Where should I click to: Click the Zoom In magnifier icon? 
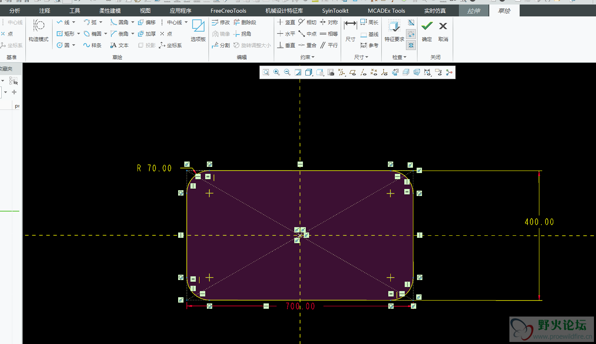[277, 73]
